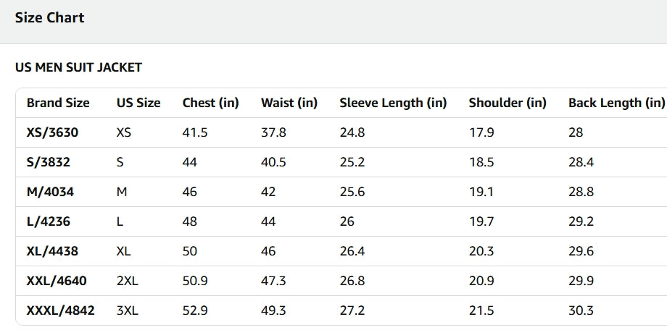The image size is (667, 330).
Task: Click the XXXL/4842 brand size cell
Action: click(60, 310)
